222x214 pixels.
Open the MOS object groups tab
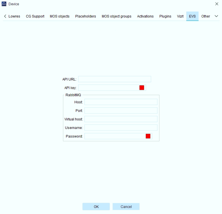pos(116,16)
